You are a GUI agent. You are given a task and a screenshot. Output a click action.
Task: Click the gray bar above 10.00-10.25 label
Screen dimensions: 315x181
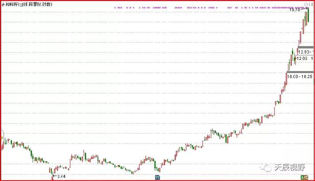[x=300, y=72]
